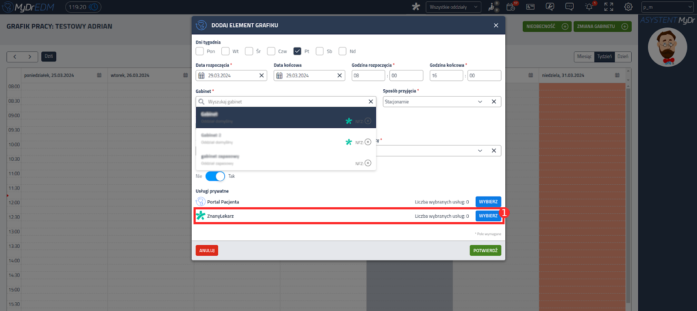Click the 119:20 session timer
The height and width of the screenshot is (311, 697).
(x=83, y=7)
